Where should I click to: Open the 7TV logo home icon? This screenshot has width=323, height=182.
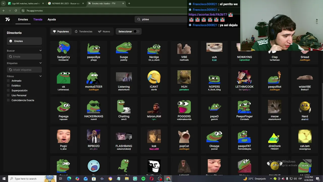click(x=8, y=19)
